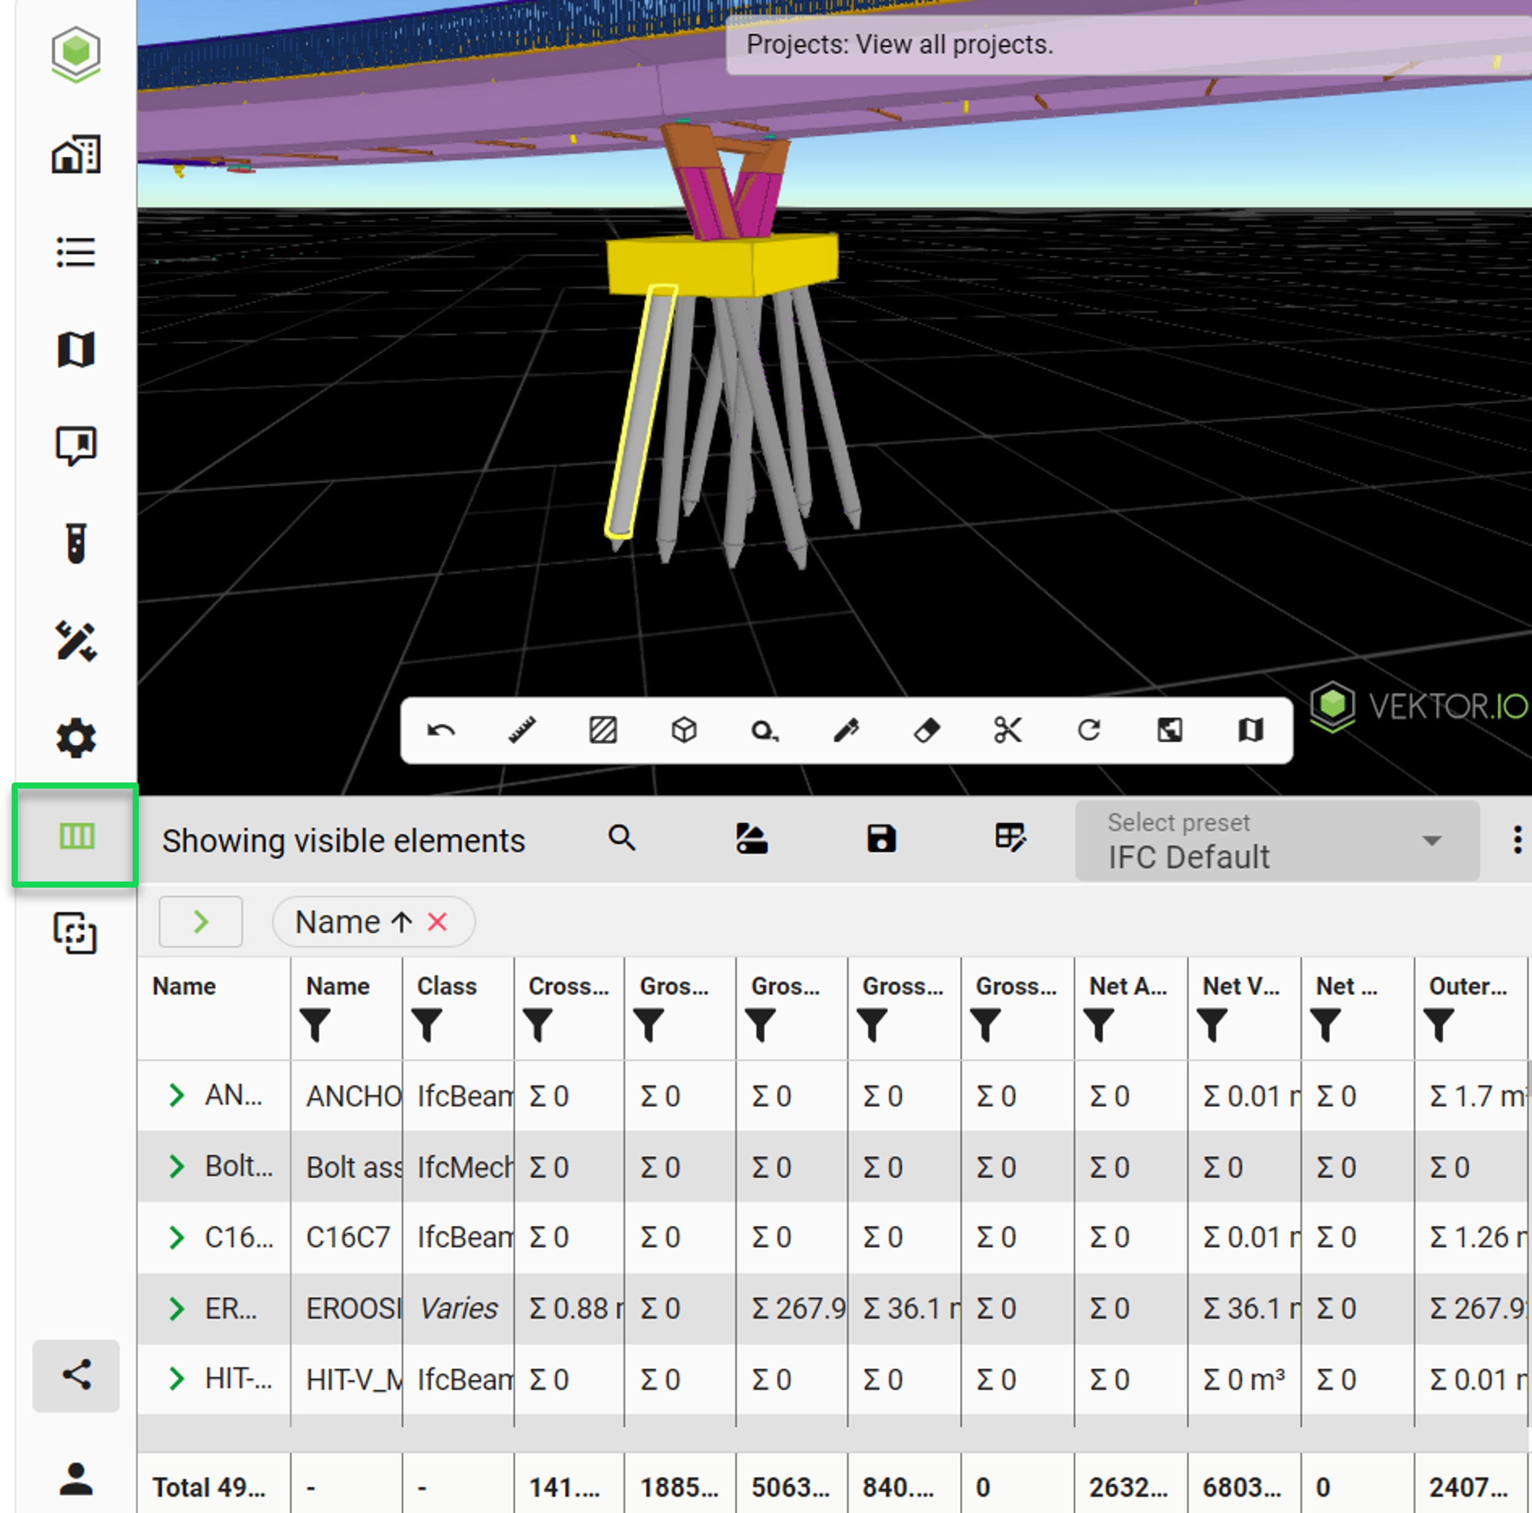Toggle the Class column filter
Viewport: 1532px width, 1513px height.
[427, 1025]
